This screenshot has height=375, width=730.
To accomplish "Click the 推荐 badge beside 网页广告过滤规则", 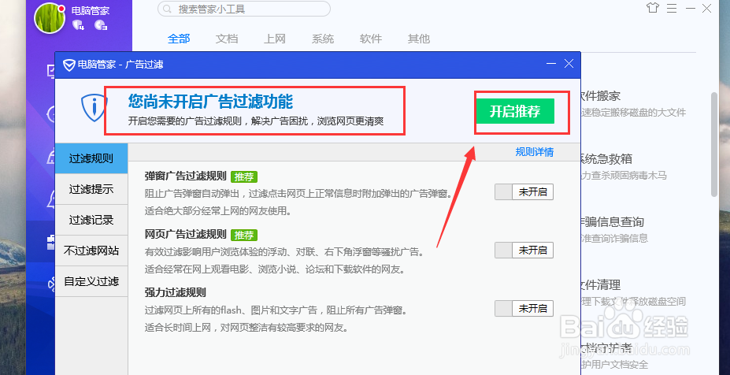I will tap(244, 234).
